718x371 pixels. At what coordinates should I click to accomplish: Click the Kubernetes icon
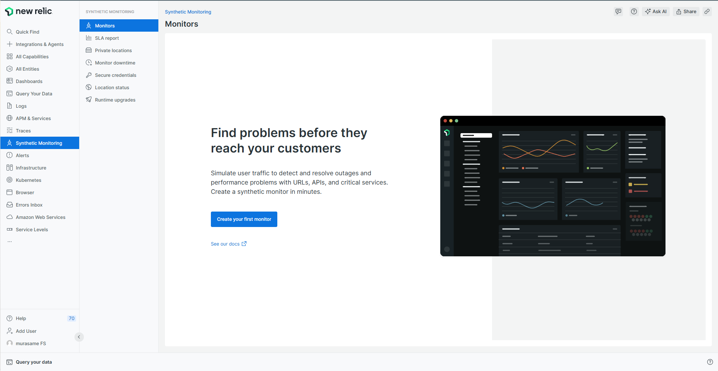pos(10,180)
